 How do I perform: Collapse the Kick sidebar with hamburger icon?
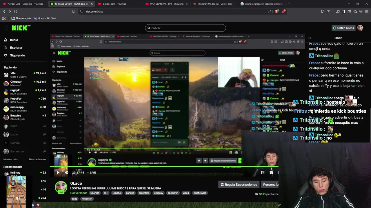(x=6, y=28)
